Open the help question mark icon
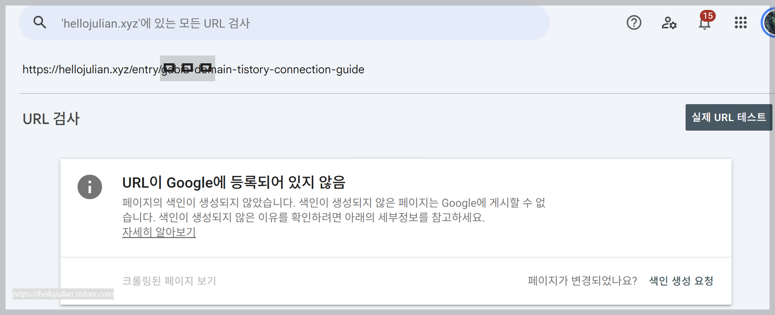This screenshot has height=315, width=775. [x=634, y=23]
